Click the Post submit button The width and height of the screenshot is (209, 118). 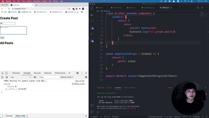(x=2, y=38)
